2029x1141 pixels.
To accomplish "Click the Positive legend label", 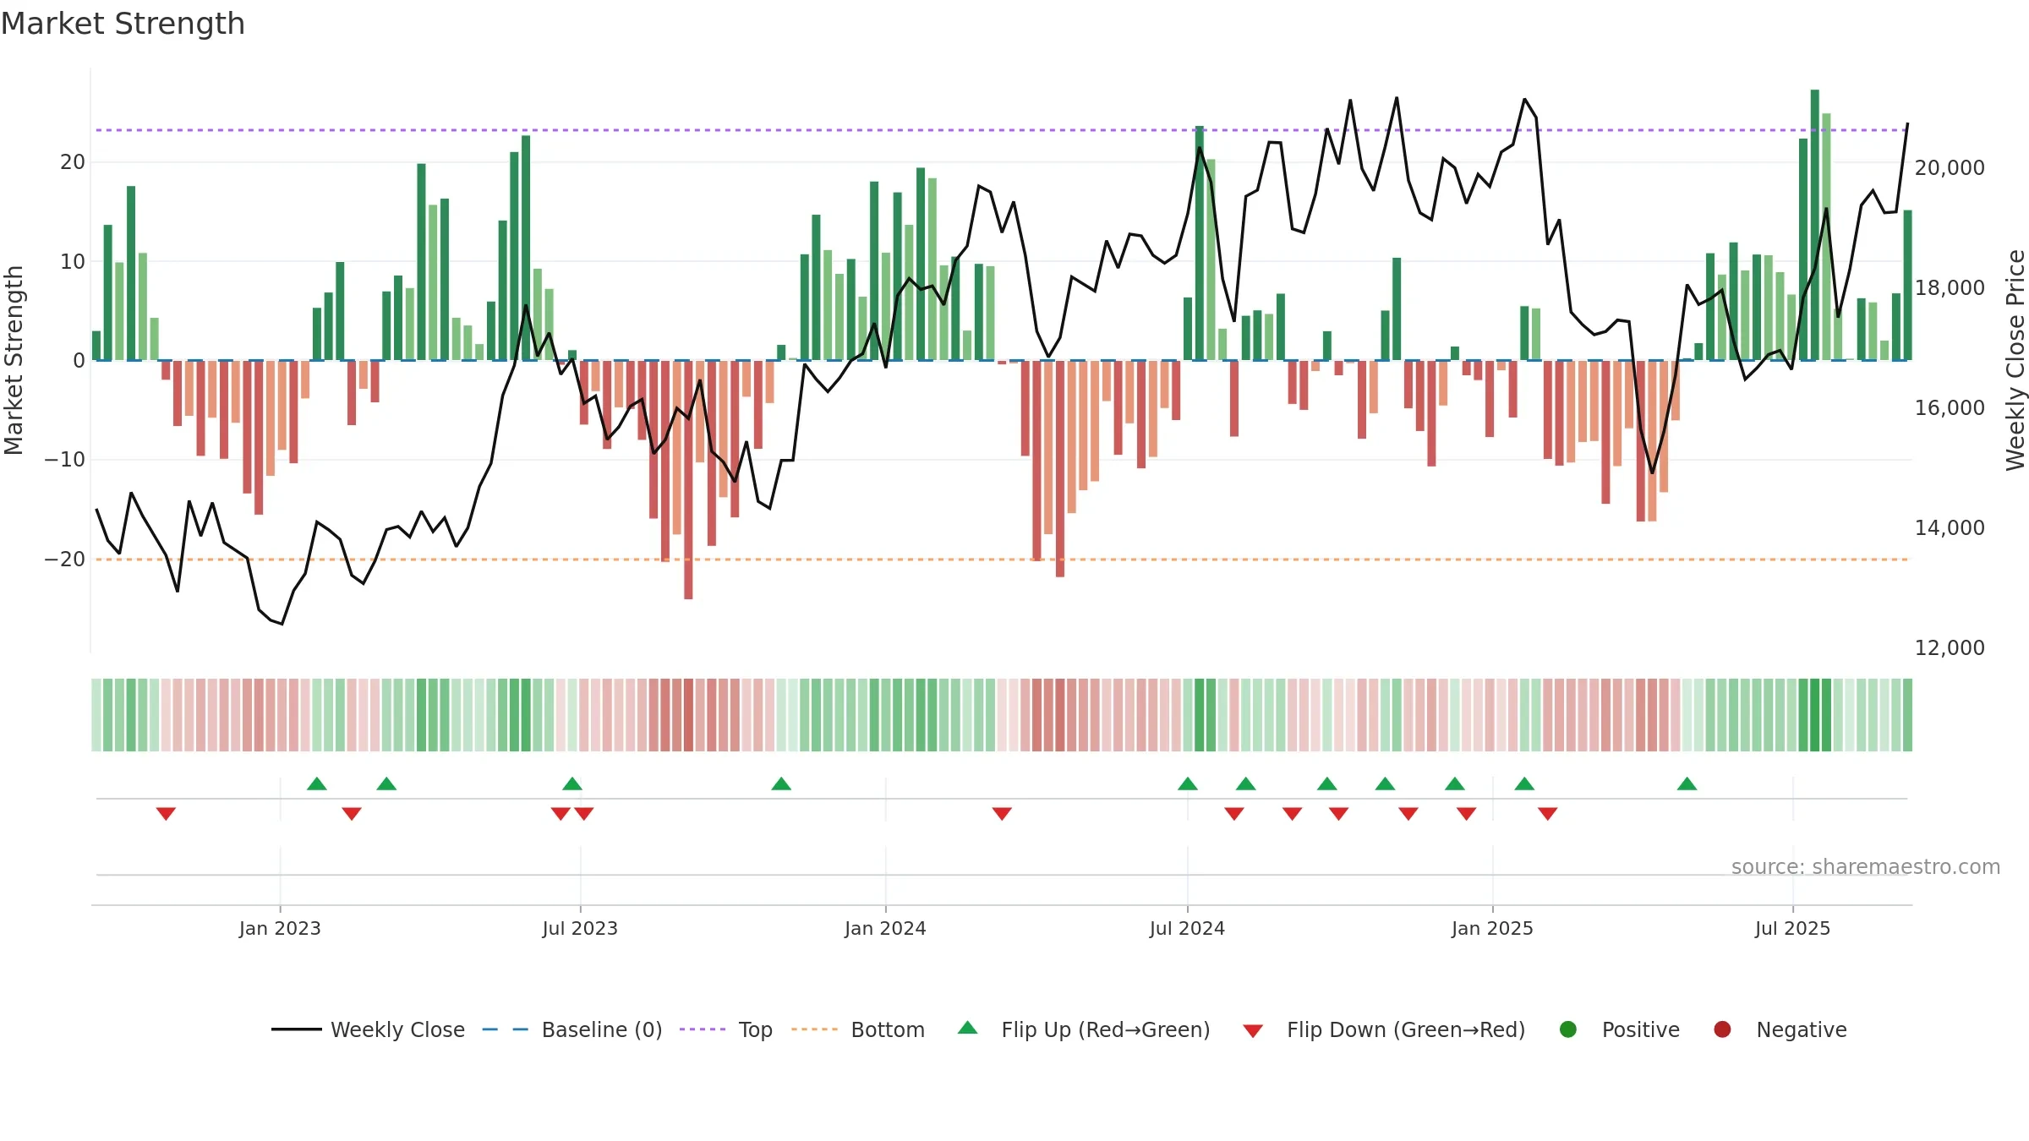I will (1641, 1029).
